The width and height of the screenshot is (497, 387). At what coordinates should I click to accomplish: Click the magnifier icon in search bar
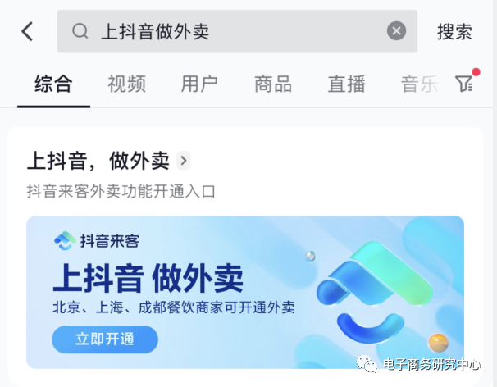click(x=80, y=31)
